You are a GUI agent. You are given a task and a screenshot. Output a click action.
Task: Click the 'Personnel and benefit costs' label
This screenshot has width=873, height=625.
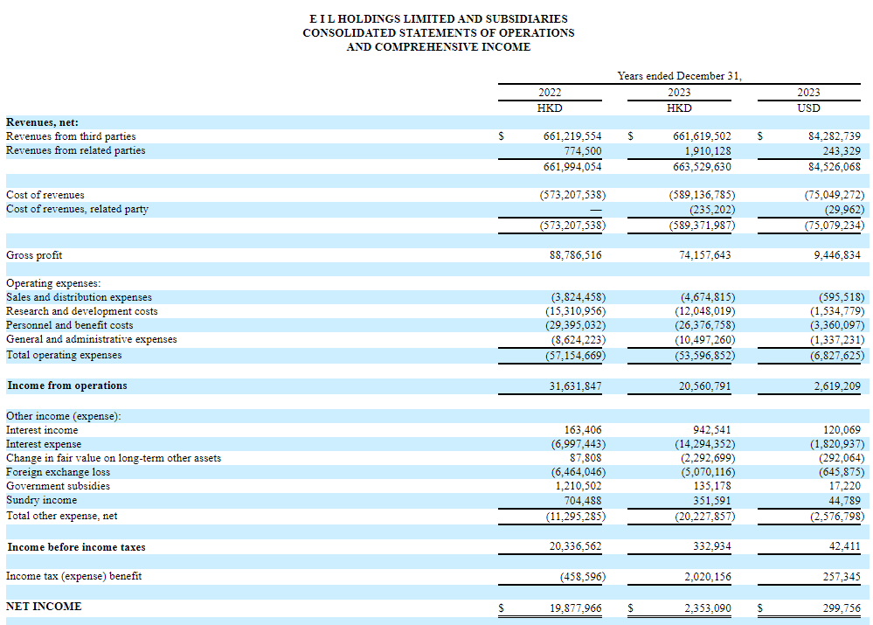(x=70, y=325)
